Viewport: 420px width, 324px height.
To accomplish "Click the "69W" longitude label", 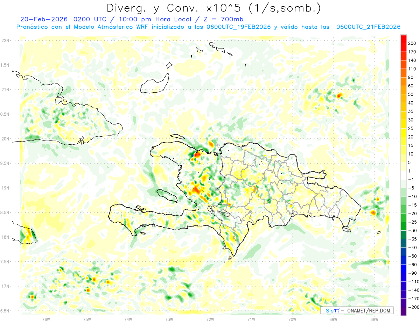I will [x=333, y=319].
